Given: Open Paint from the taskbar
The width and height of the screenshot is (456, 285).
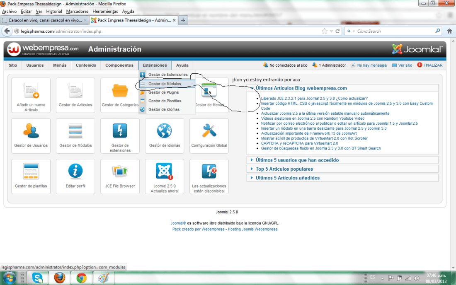Looking at the screenshot, I should point(103,278).
